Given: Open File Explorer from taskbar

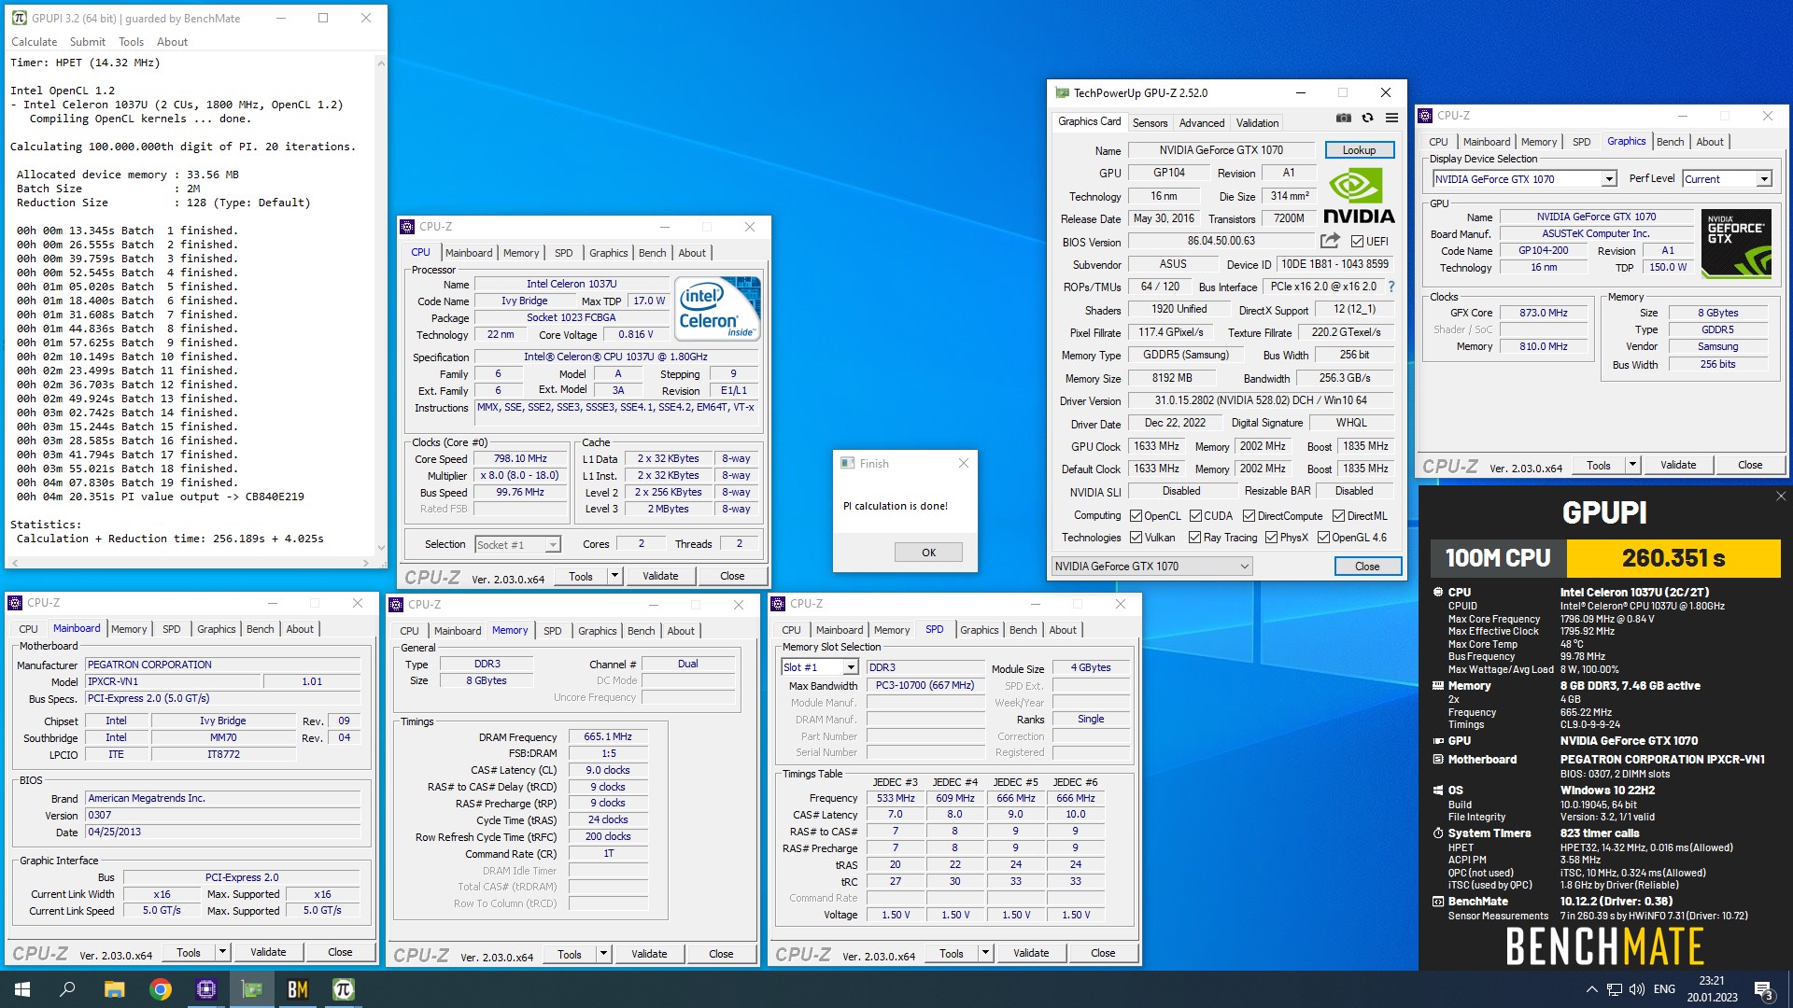Looking at the screenshot, I should (114, 989).
